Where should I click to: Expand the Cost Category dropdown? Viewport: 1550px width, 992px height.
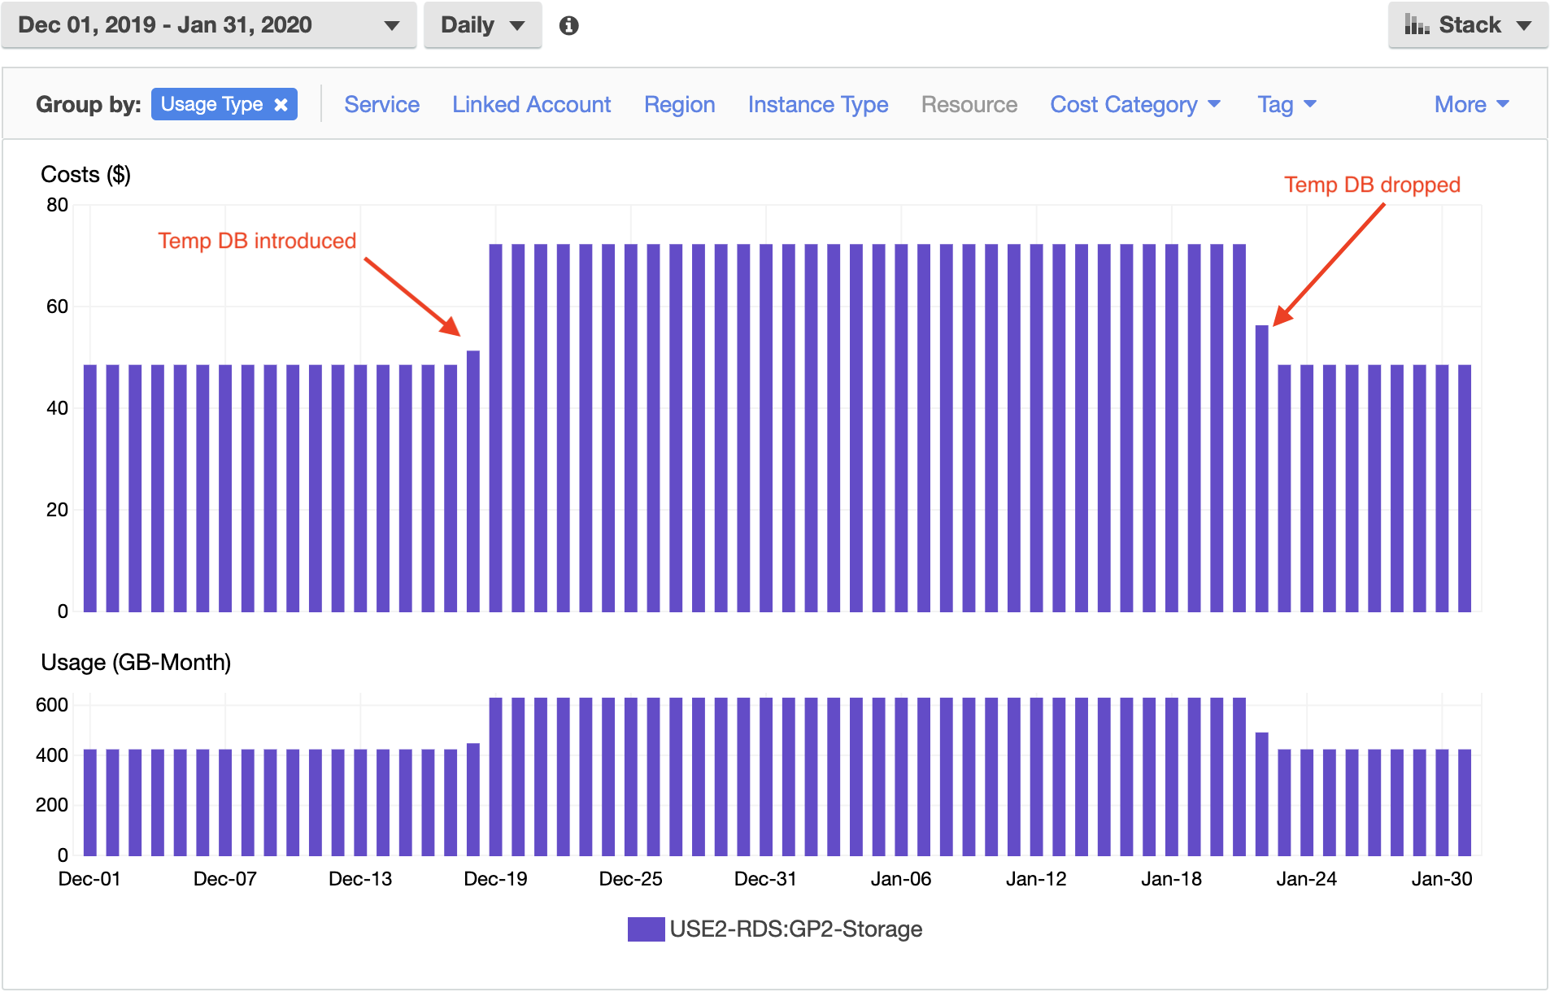(x=1135, y=105)
